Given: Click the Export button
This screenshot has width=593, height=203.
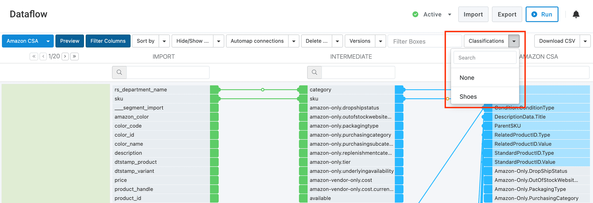Looking at the screenshot, I should 507,14.
